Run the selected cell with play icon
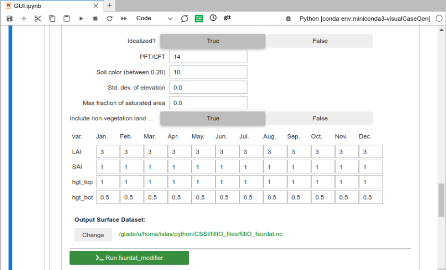Viewport: 446px width, 270px height. tap(81, 18)
